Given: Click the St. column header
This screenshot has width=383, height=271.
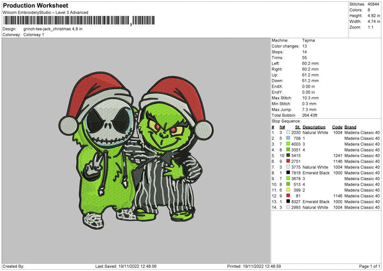Looking at the screenshot, I should click(x=297, y=127).
